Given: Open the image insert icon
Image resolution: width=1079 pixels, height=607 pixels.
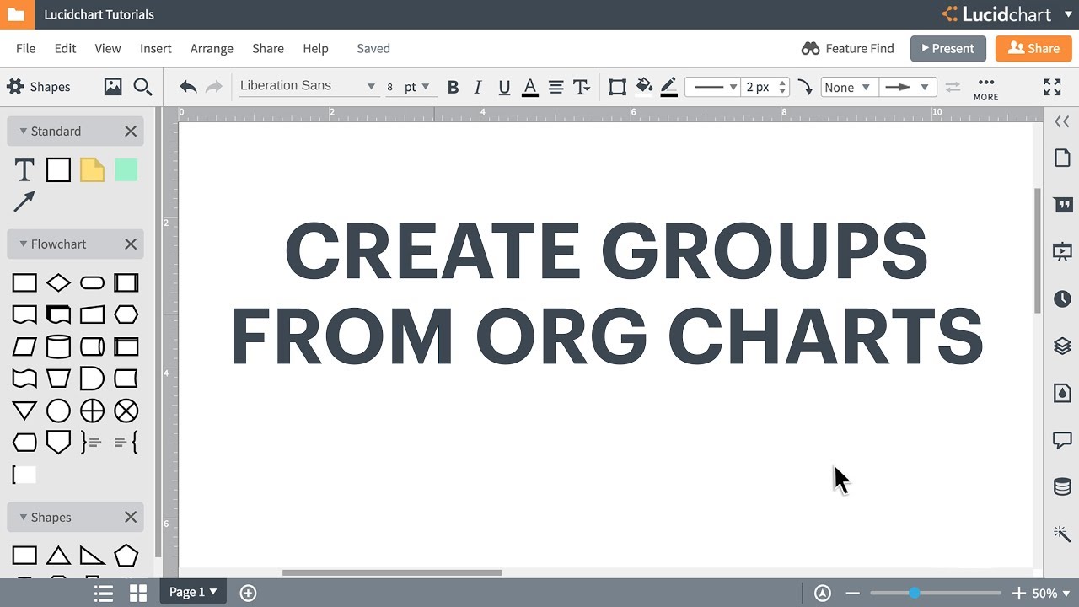Looking at the screenshot, I should coord(113,86).
